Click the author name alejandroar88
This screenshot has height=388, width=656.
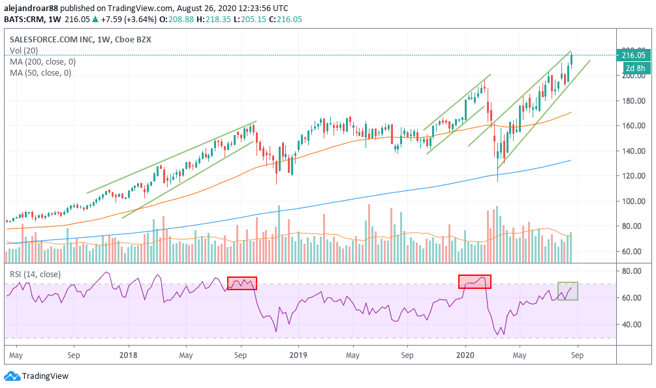(x=31, y=8)
